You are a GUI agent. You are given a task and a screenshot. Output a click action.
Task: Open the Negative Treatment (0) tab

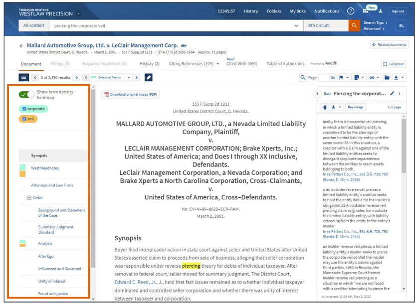click(x=104, y=64)
